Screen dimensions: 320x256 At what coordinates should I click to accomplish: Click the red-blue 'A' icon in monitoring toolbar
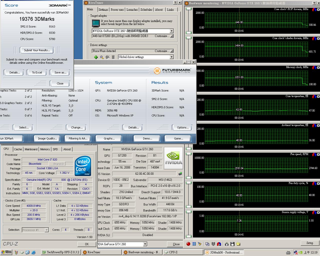tap(219, 244)
